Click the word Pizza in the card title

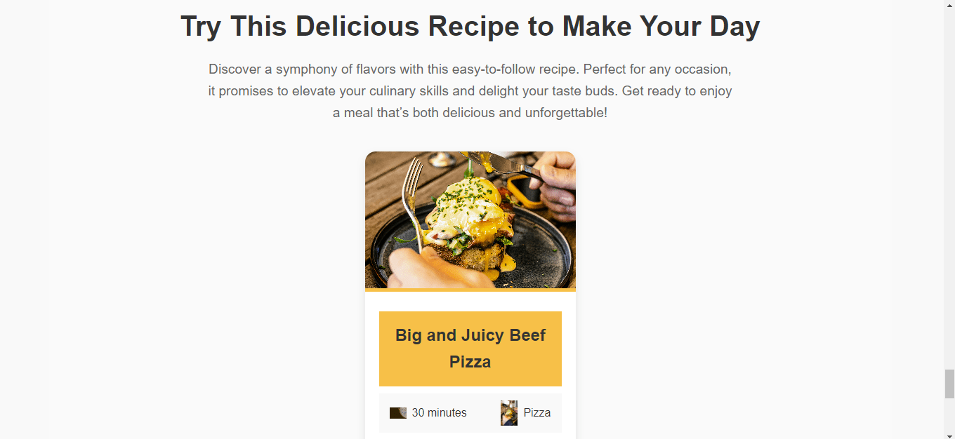coord(470,362)
